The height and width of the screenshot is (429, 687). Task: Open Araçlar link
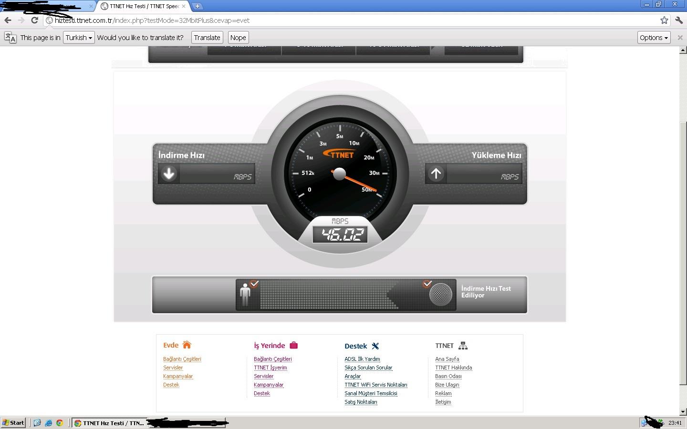click(x=353, y=376)
